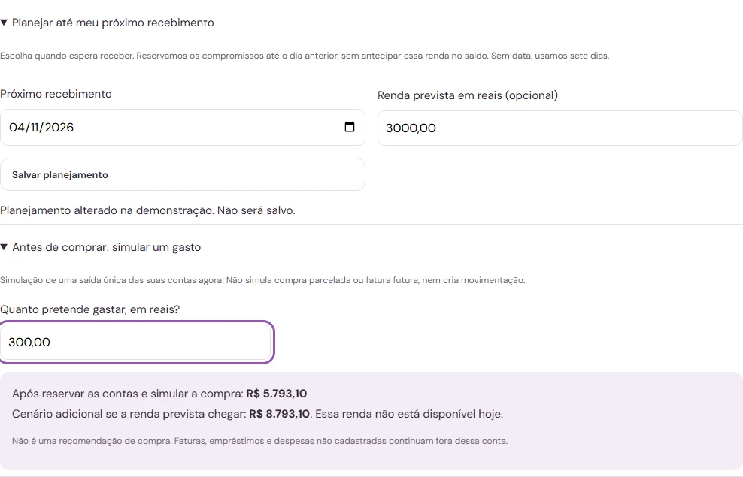
Task: Click the Próximo recebimento date field
Action: 183,127
